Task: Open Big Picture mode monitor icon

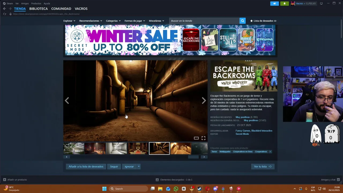Action: coord(321,3)
